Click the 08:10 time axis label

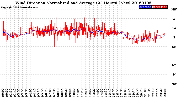point(58,93)
